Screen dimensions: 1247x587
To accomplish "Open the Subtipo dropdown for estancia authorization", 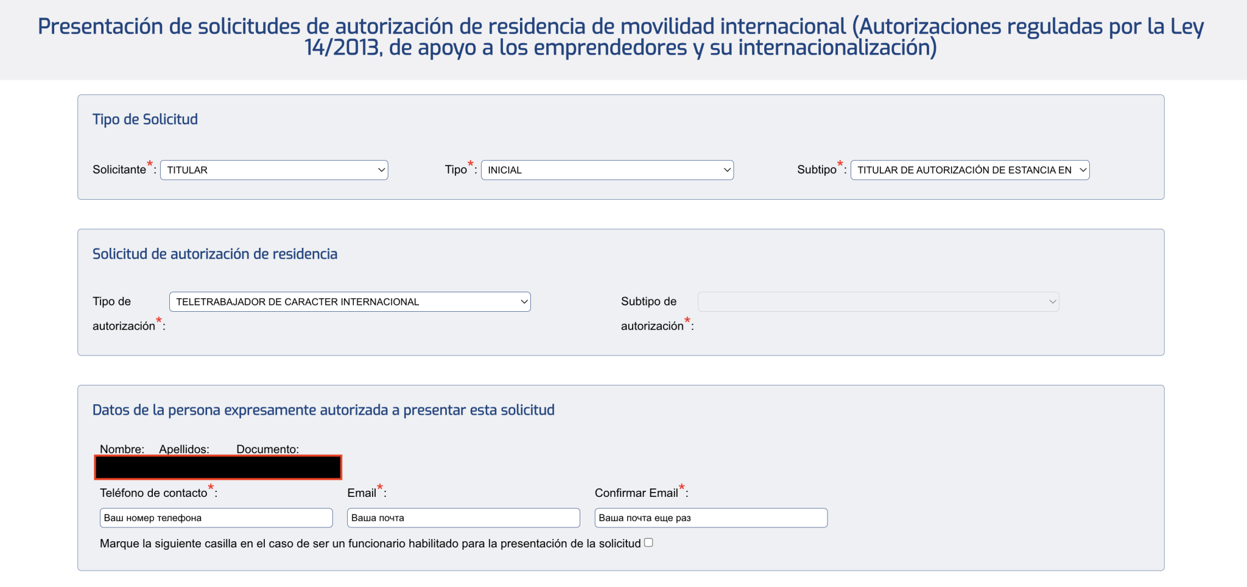I will point(969,170).
